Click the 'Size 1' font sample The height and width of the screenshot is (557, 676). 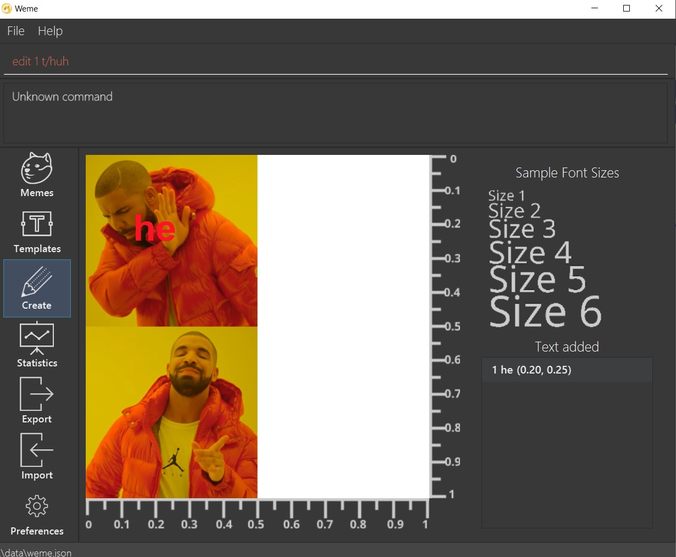pos(507,196)
